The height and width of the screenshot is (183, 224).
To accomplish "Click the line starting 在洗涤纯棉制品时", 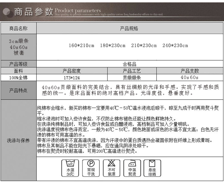I will [113, 124].
